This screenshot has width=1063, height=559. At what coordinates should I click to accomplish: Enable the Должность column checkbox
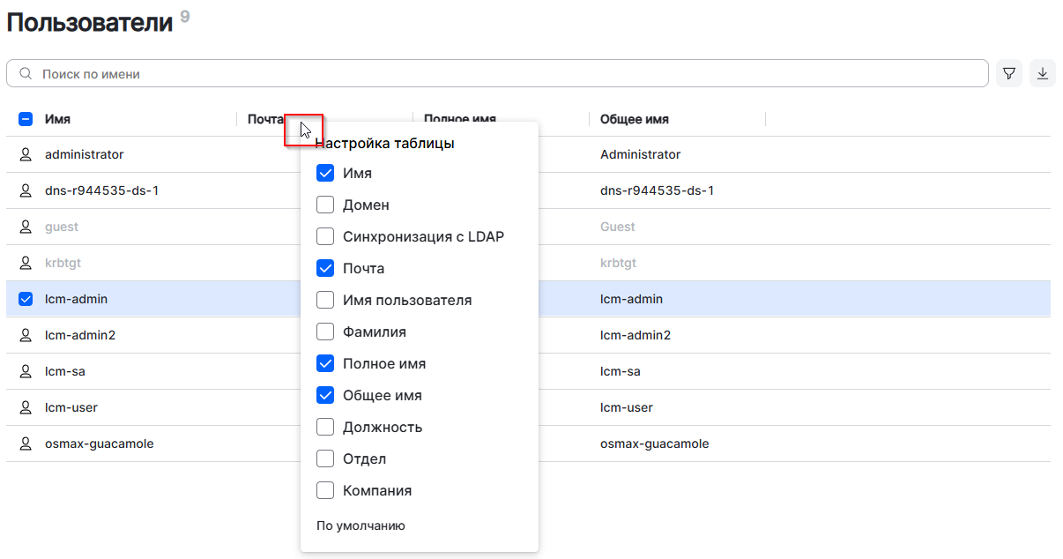click(x=325, y=428)
